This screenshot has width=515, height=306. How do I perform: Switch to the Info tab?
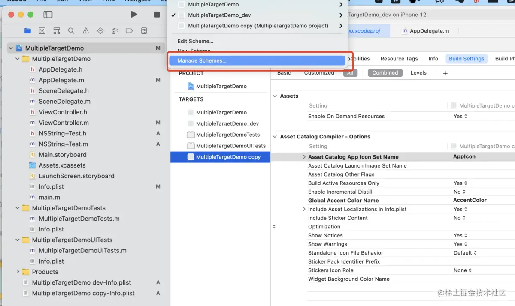point(433,59)
